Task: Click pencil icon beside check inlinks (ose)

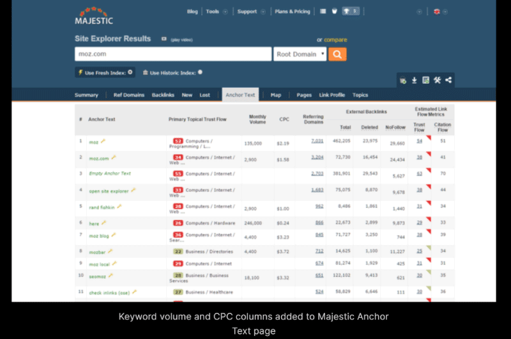Action: (134, 292)
